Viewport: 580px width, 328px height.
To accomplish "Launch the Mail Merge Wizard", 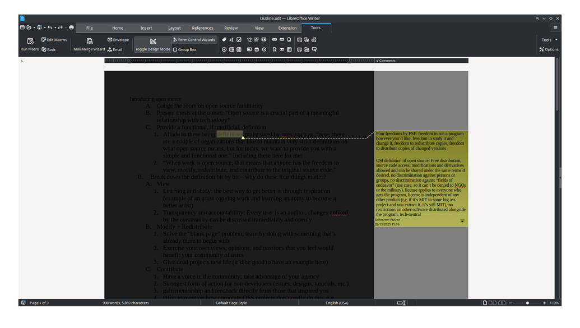I will pyautogui.click(x=89, y=44).
